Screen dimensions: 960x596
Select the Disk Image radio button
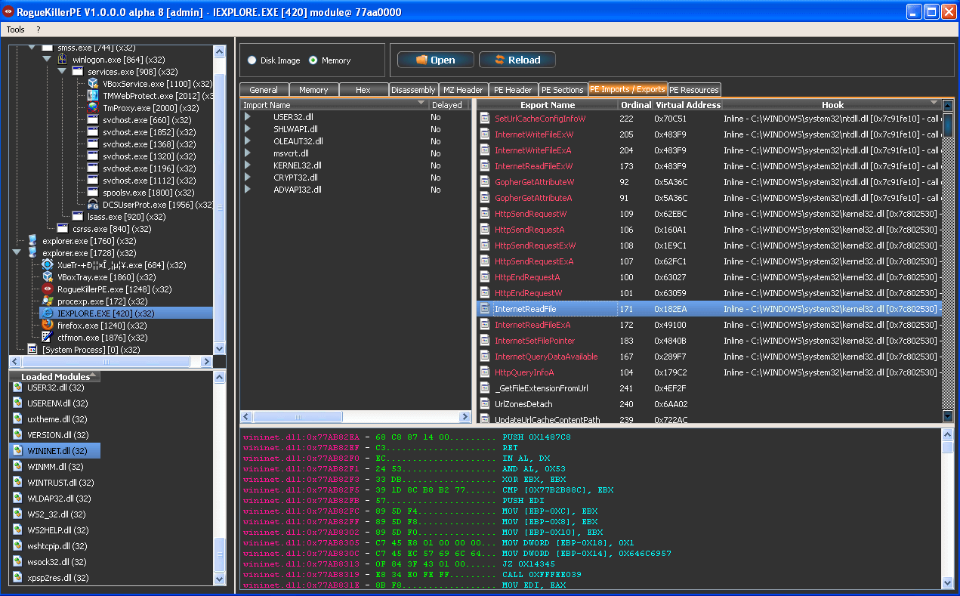click(x=252, y=60)
